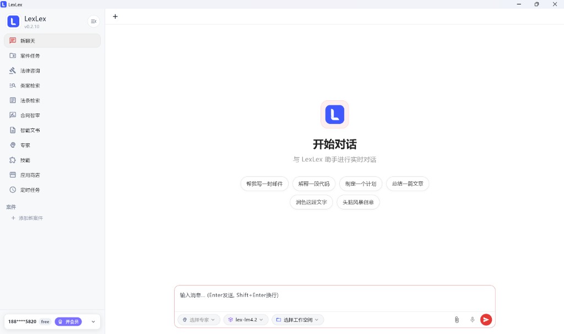Click the 法律咨询 gavel icon

13,70
